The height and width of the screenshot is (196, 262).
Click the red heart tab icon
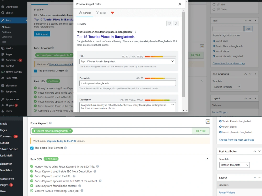(112, 13)
